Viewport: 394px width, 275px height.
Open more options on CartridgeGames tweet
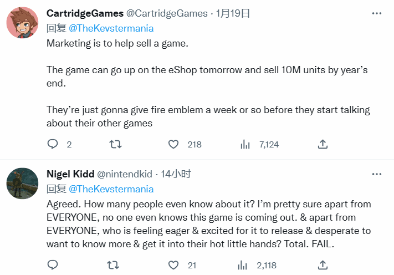pyautogui.click(x=377, y=13)
